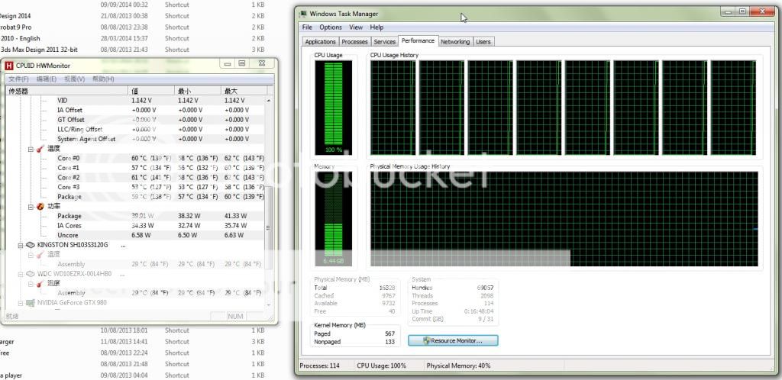
Task: Click the Task Manager title bar icon
Action: point(305,14)
